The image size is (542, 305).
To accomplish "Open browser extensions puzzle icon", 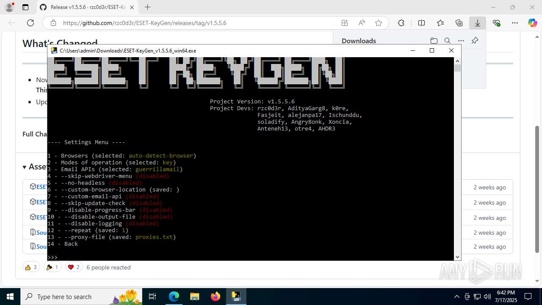I will click(401, 23).
